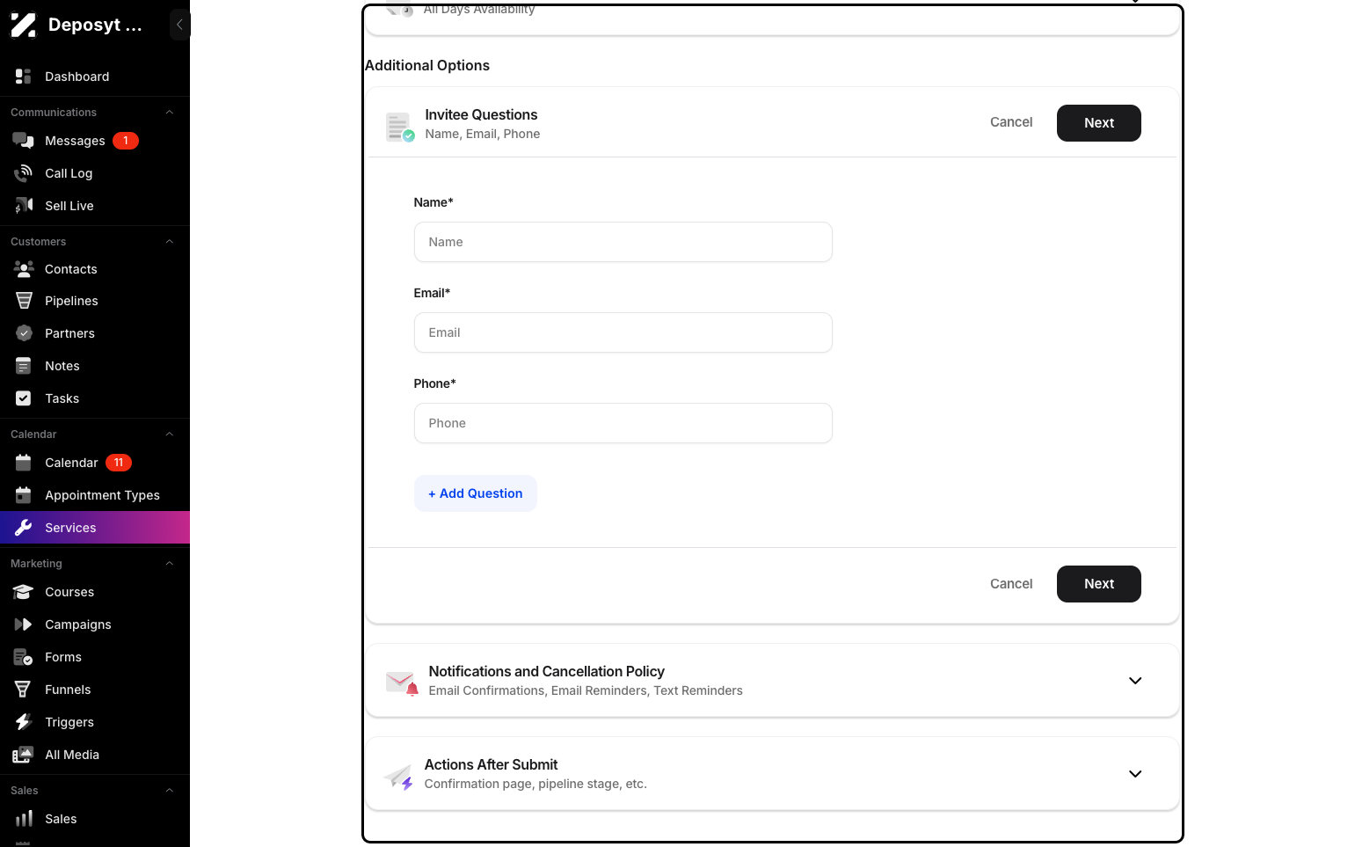
Task: Collapse the Customers section
Action: pyautogui.click(x=170, y=242)
